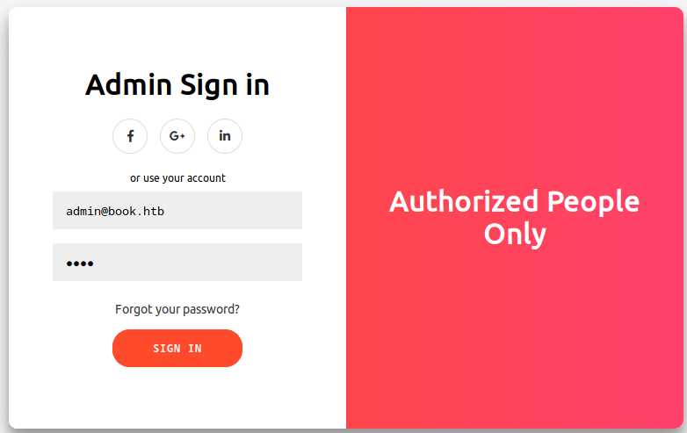This screenshot has height=433, width=687.
Task: Click the word 'People' on red panel
Action: click(593, 202)
